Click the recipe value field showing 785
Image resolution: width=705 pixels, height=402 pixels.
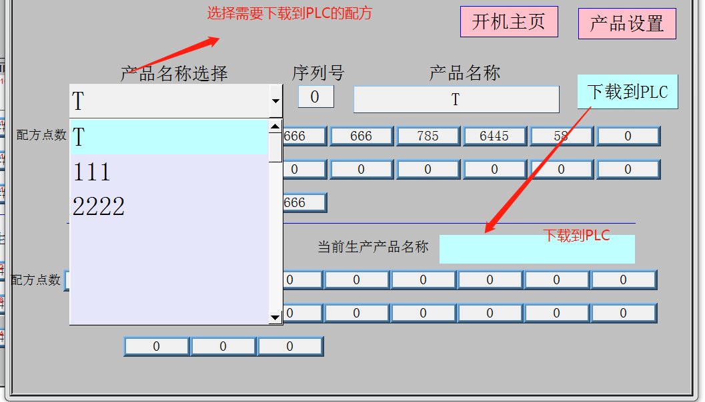[428, 136]
